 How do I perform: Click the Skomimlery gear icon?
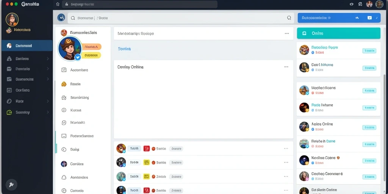click(64, 97)
